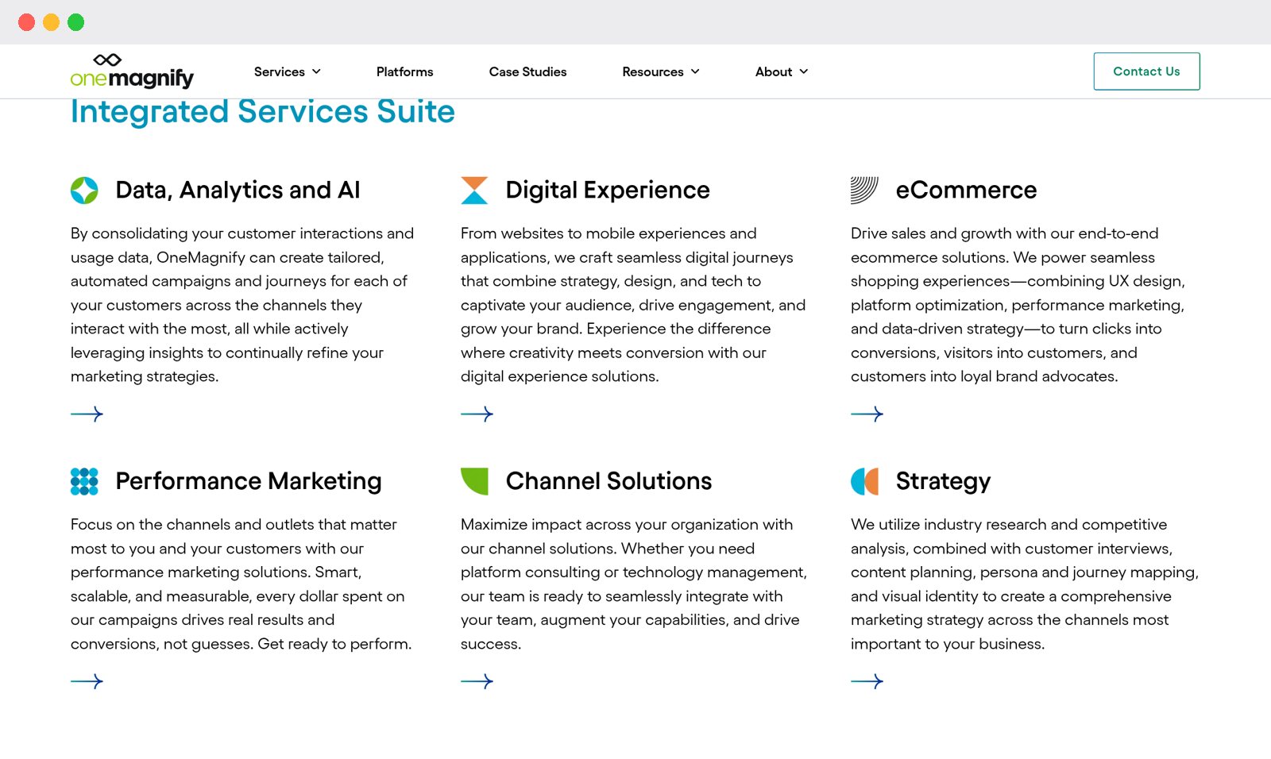
Task: Click the Performance Marketing dots icon
Action: [84, 481]
